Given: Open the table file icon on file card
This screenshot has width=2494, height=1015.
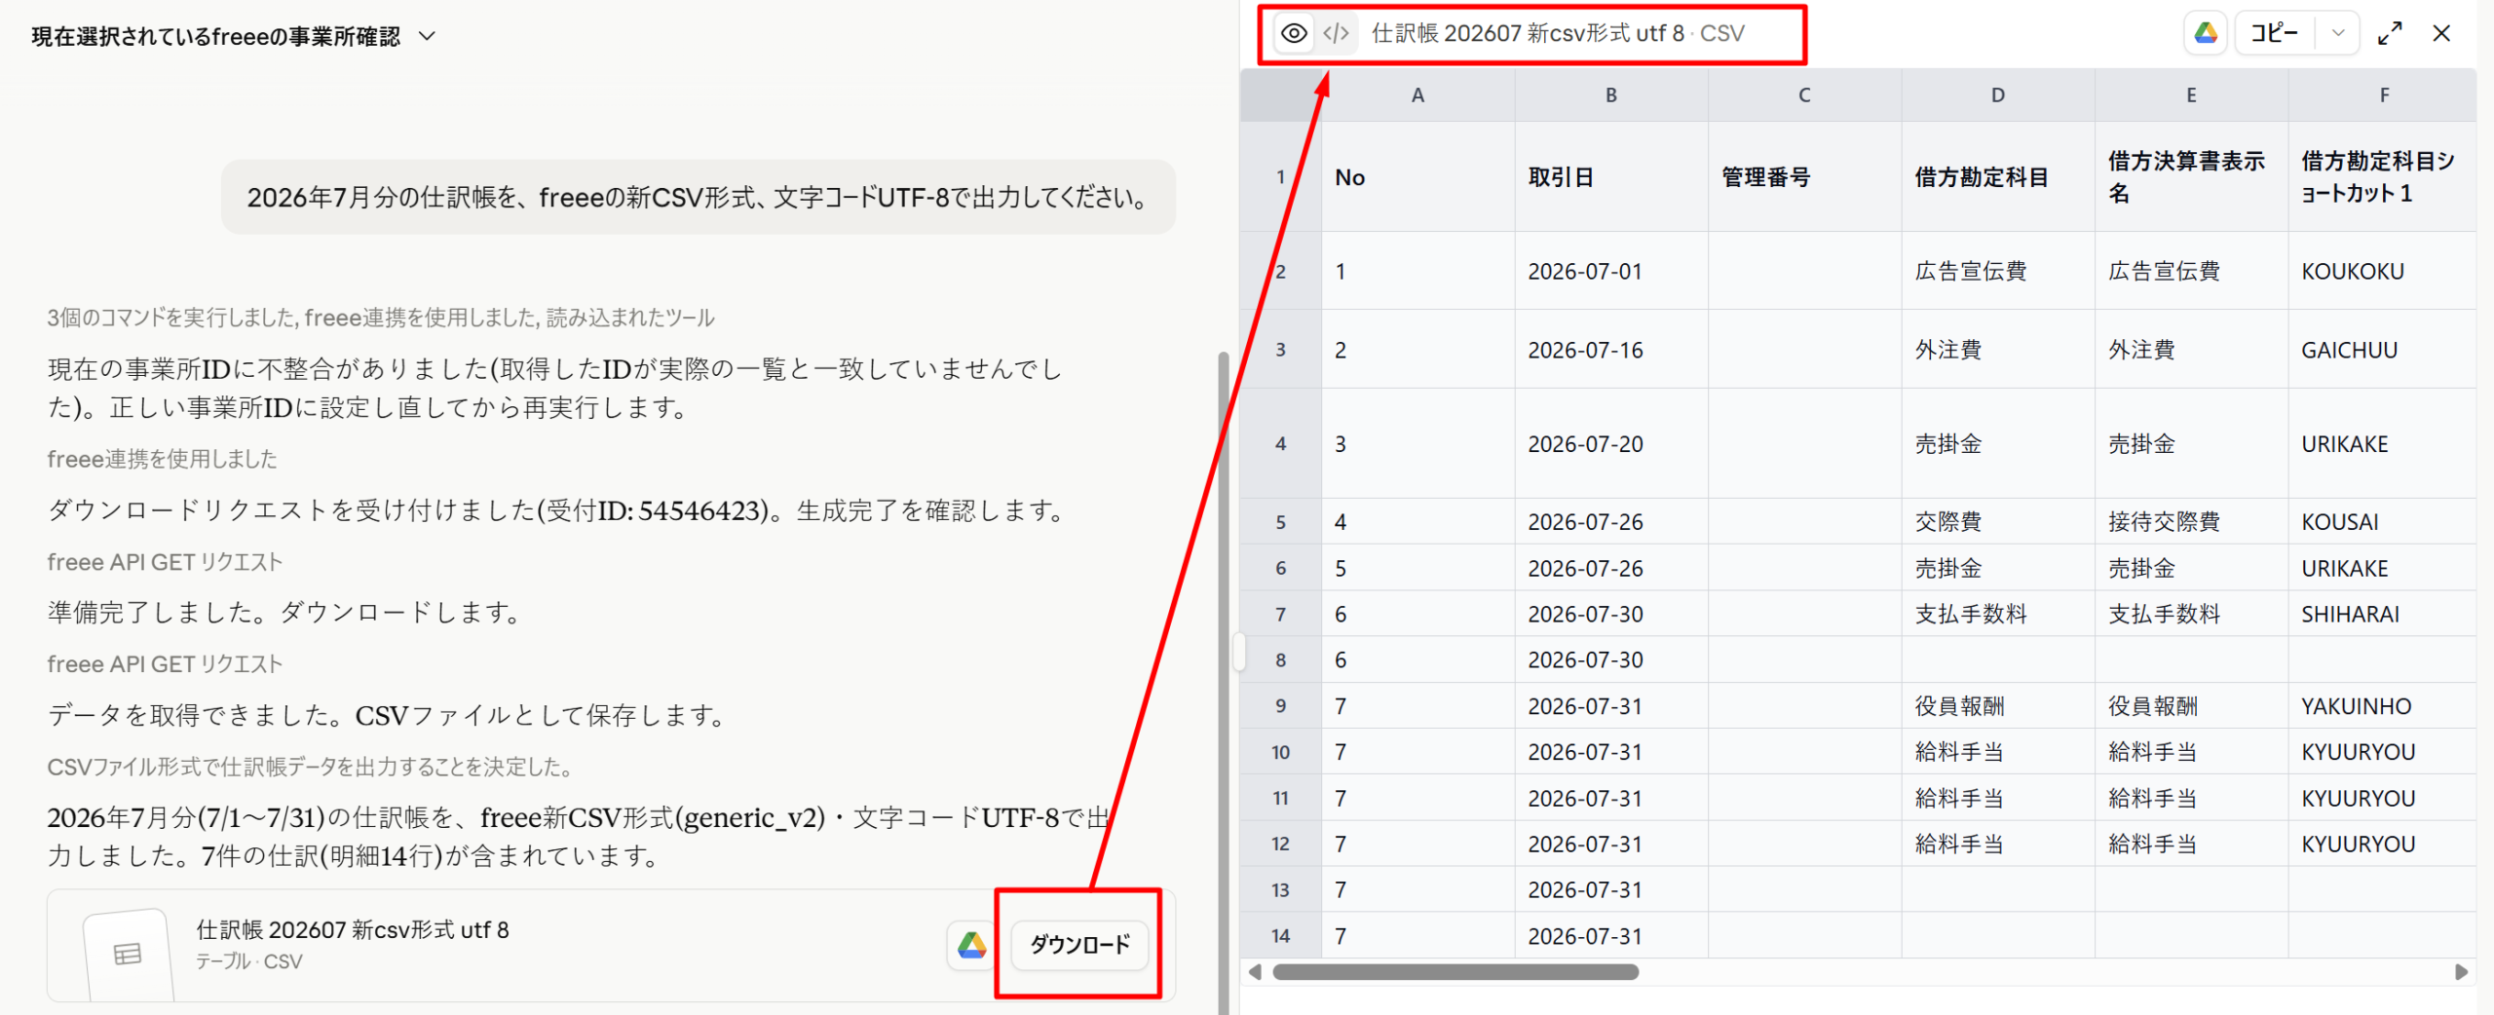Looking at the screenshot, I should (128, 954).
